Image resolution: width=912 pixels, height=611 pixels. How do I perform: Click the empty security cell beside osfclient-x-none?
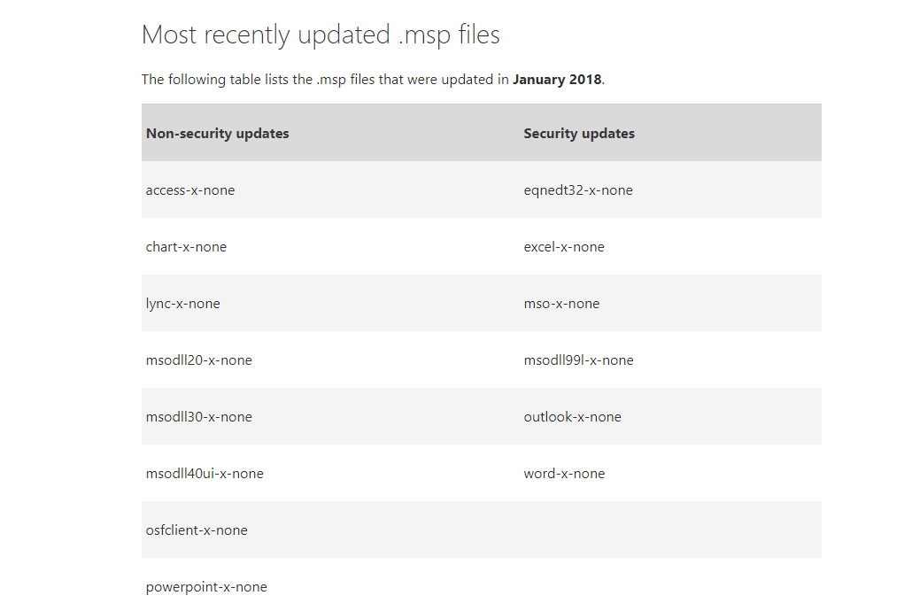(x=669, y=530)
